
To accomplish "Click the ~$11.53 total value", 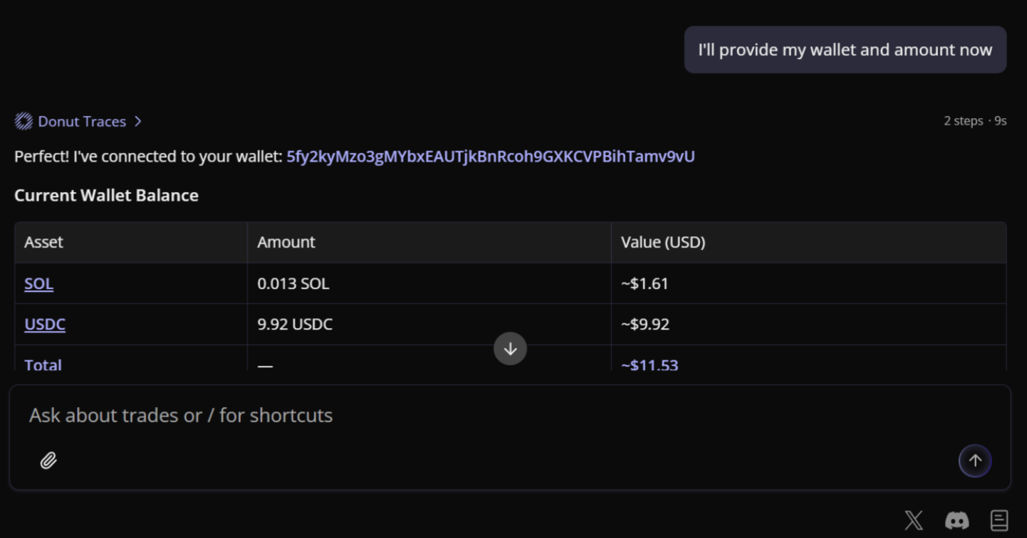I will (650, 364).
